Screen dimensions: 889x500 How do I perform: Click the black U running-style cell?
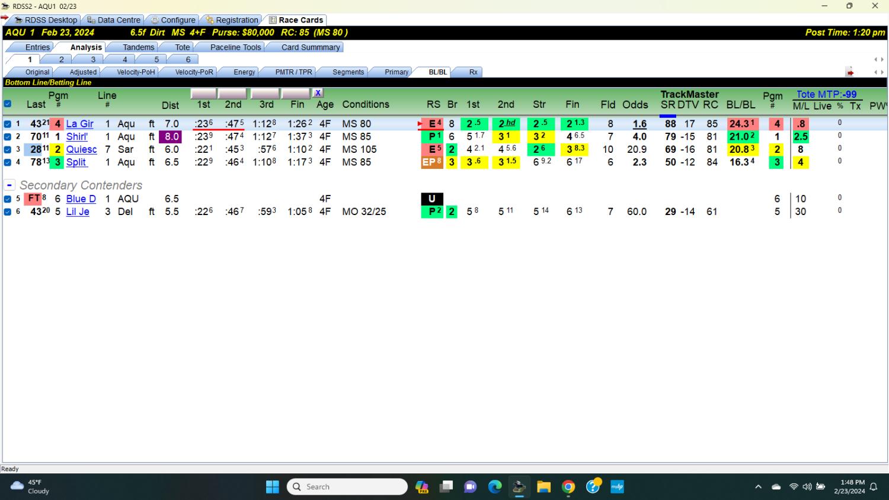tap(431, 199)
